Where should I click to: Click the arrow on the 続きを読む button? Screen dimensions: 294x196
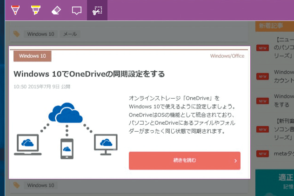coord(235,161)
